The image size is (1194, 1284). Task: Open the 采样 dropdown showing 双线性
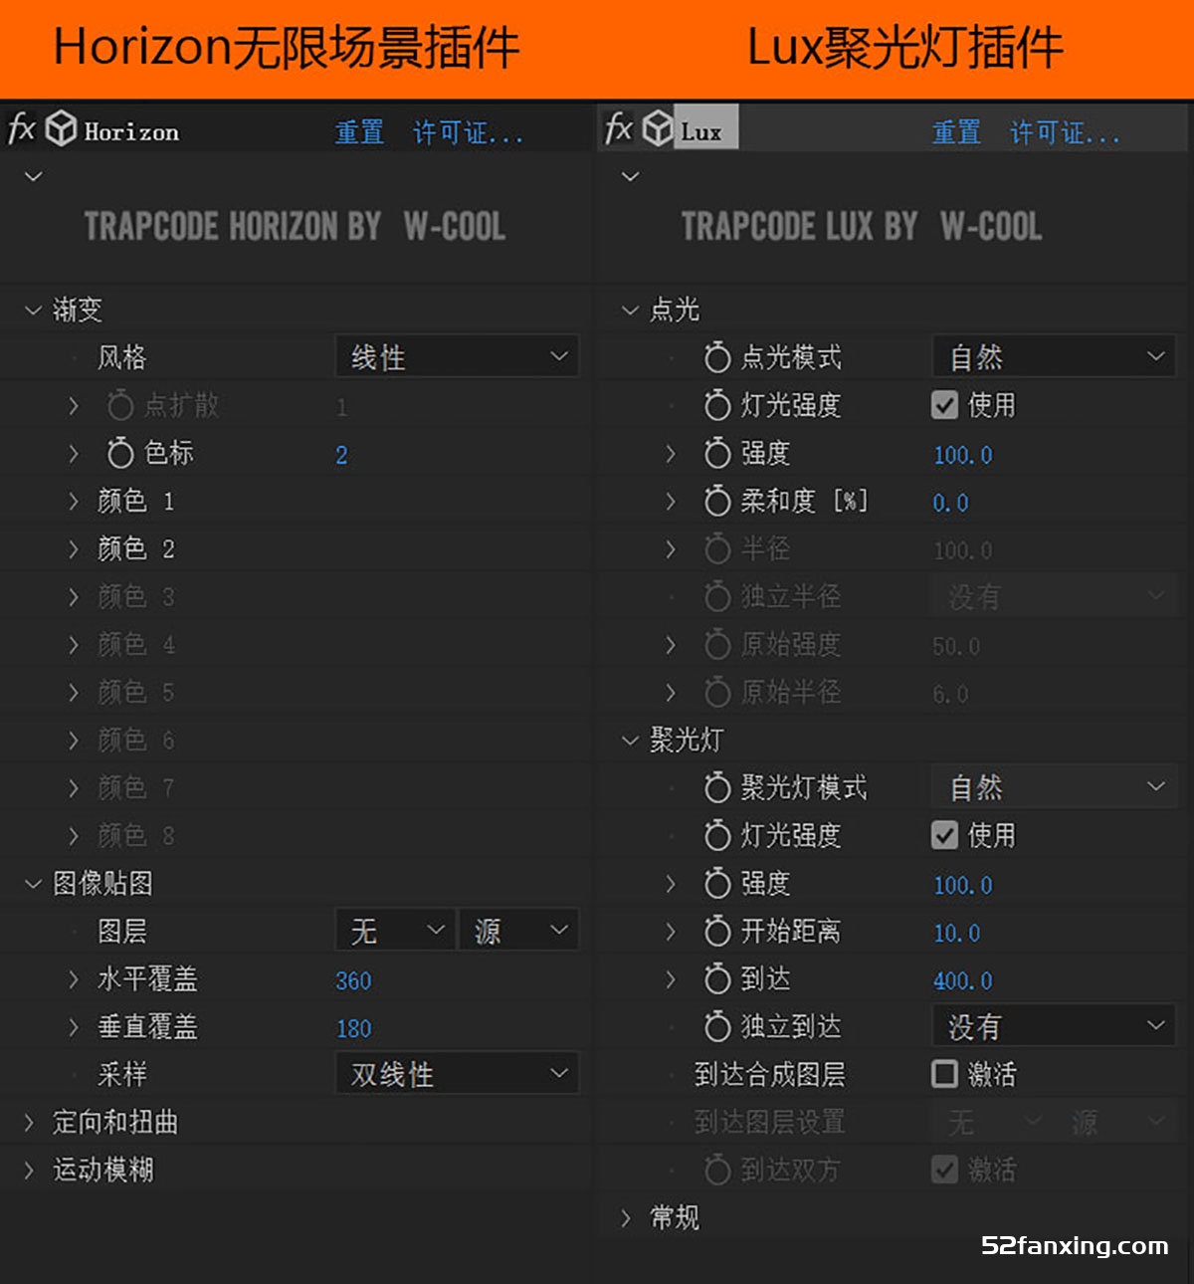tap(458, 1074)
